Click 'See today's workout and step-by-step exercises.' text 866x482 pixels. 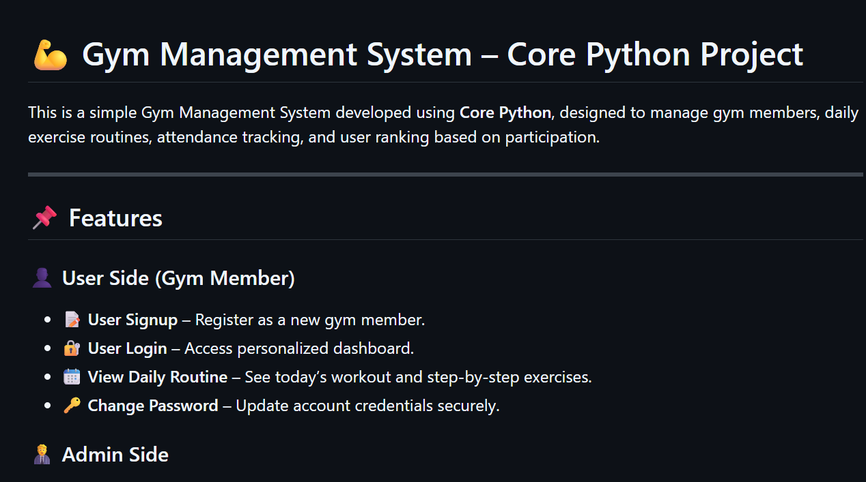418,377
